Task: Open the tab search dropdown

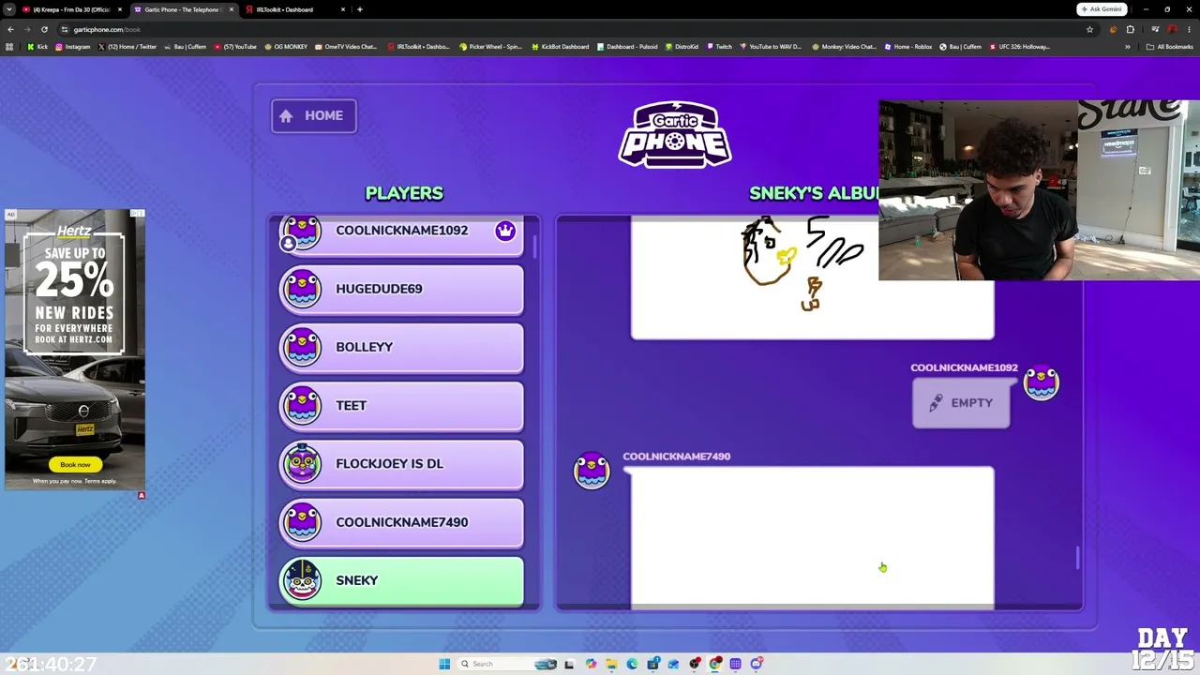Action: 9,9
